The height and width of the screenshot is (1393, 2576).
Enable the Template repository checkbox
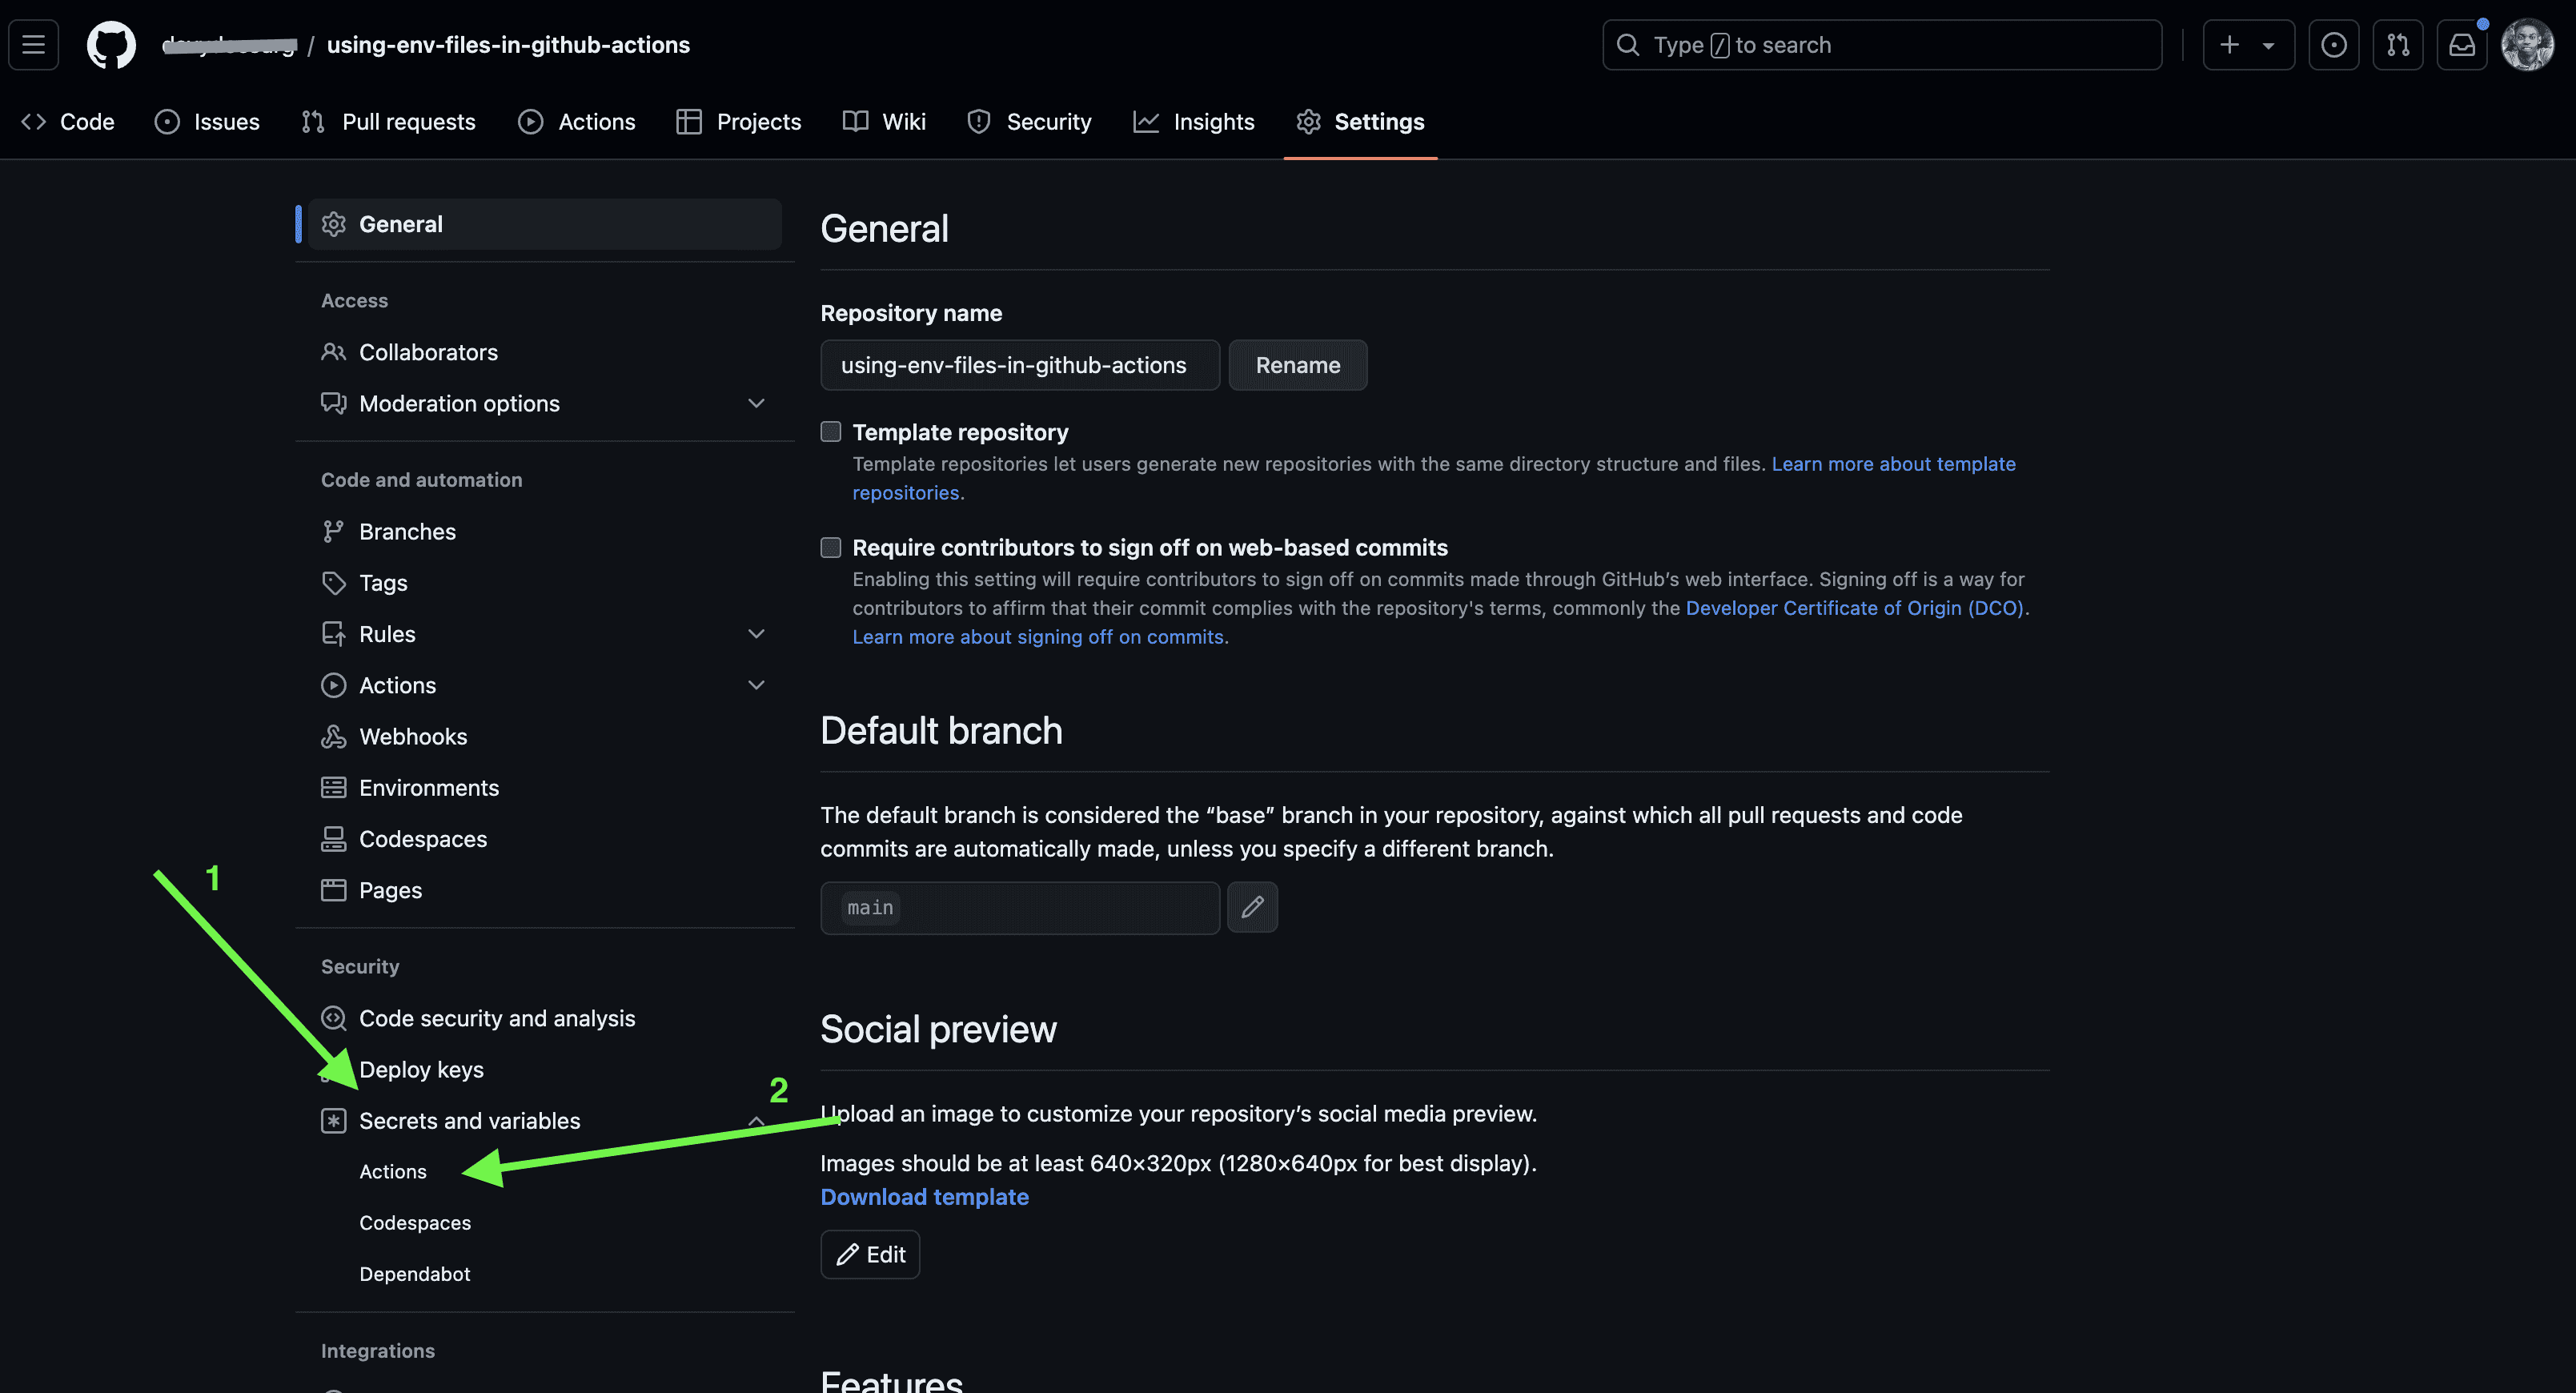click(830, 432)
